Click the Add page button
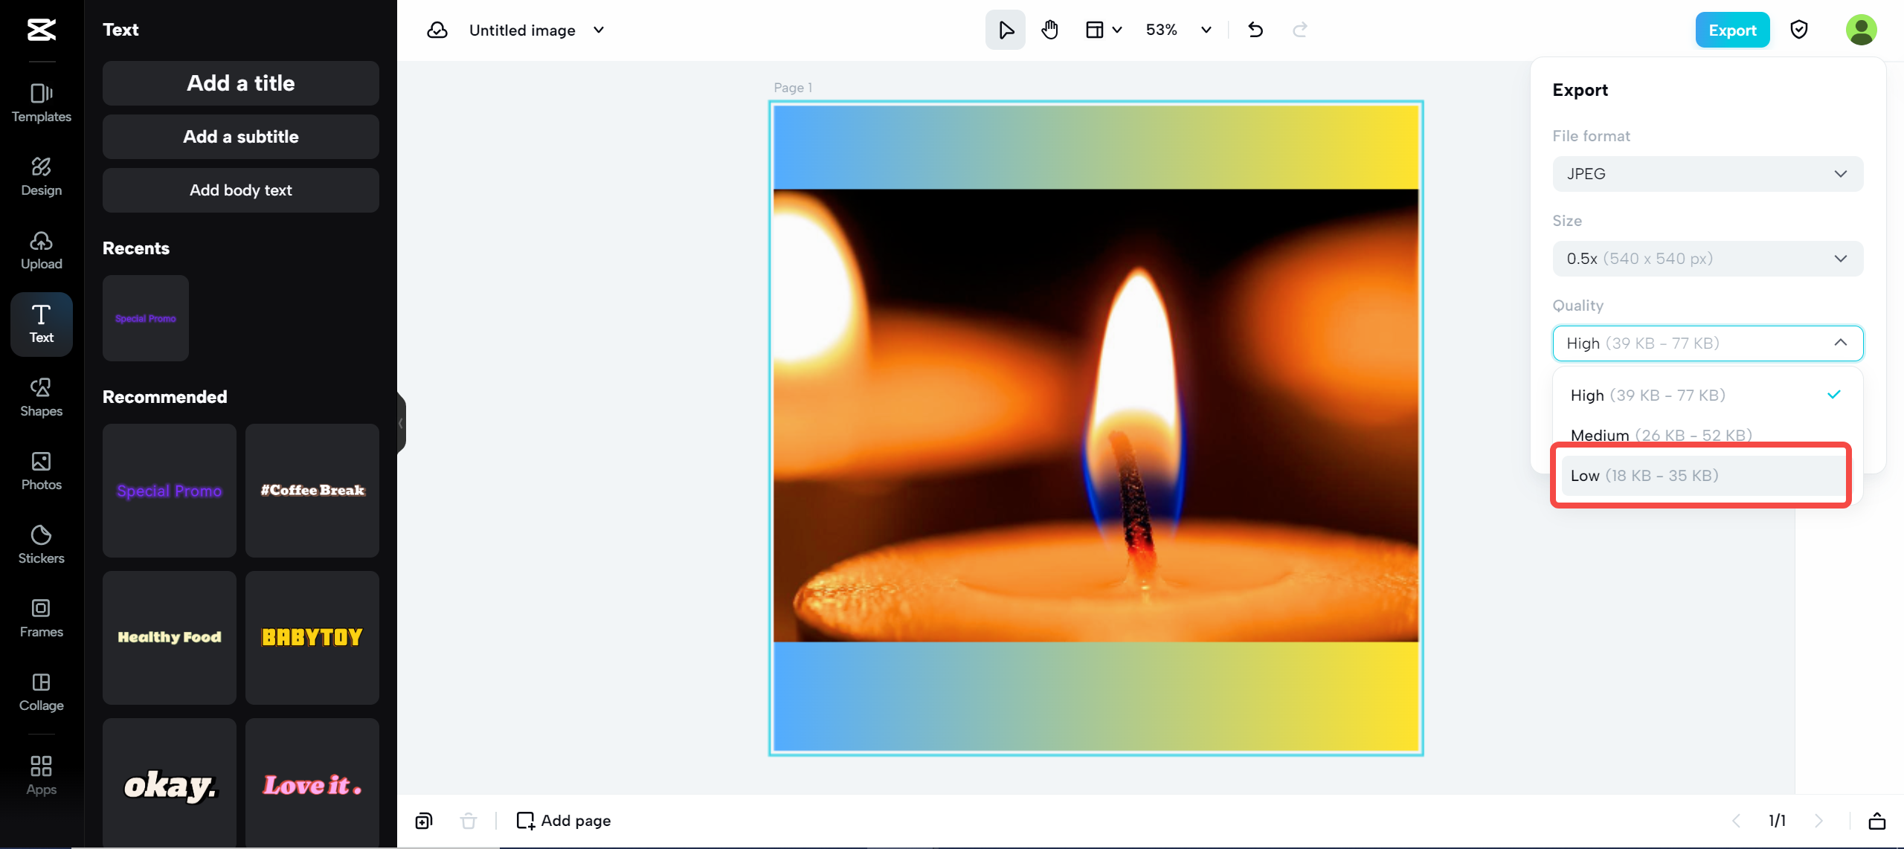This screenshot has width=1904, height=849. tap(564, 821)
